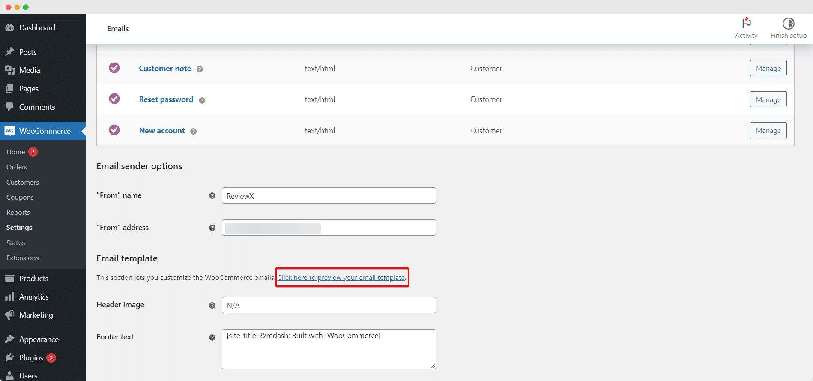Click the Dashboard icon in sidebar
Image resolution: width=813 pixels, height=381 pixels.
[9, 28]
